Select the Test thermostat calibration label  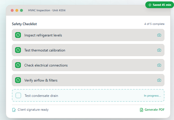[45, 50]
